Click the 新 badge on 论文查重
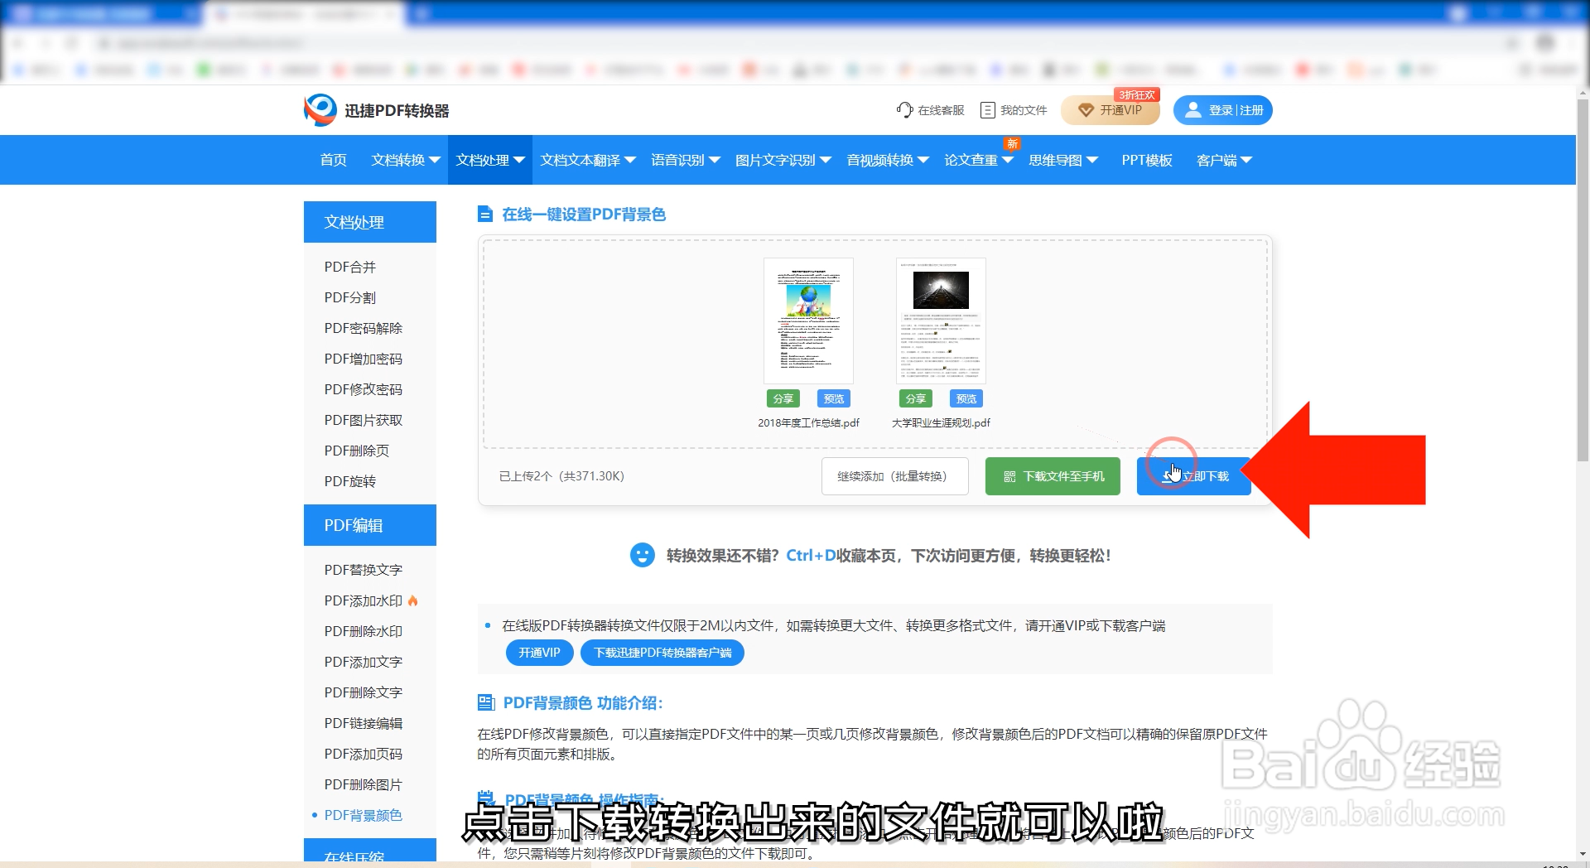The image size is (1590, 868). 1012,144
